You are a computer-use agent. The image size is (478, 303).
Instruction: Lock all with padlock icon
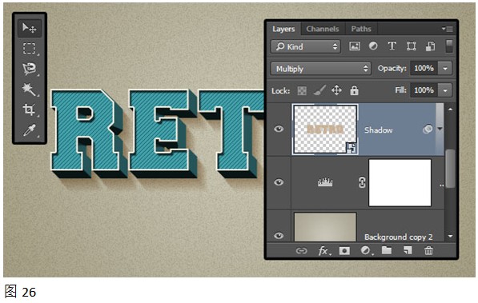point(354,90)
